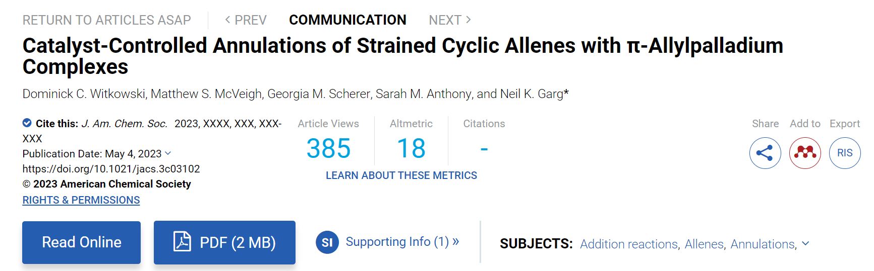Open RIGHTS & PERMISSIONS link
Screen dimensions: 874x271
81,200
